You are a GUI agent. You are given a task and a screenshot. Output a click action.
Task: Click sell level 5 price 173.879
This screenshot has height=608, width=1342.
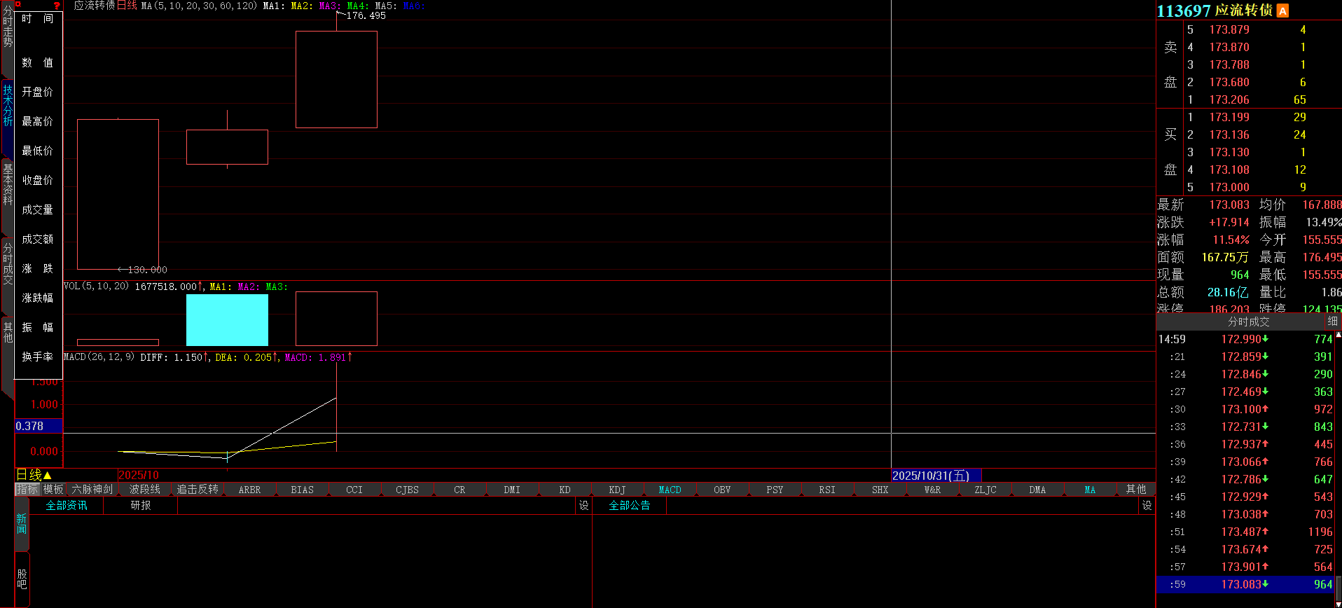click(1229, 29)
